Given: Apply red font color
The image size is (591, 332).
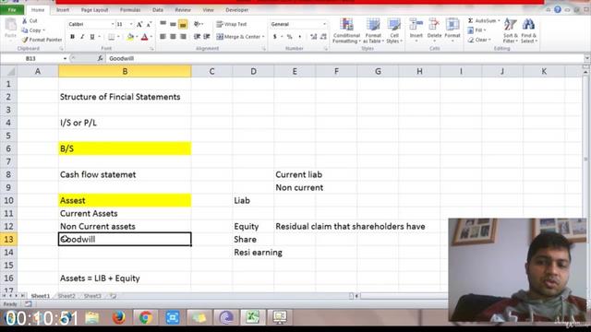Looking at the screenshot, I should click(144, 37).
